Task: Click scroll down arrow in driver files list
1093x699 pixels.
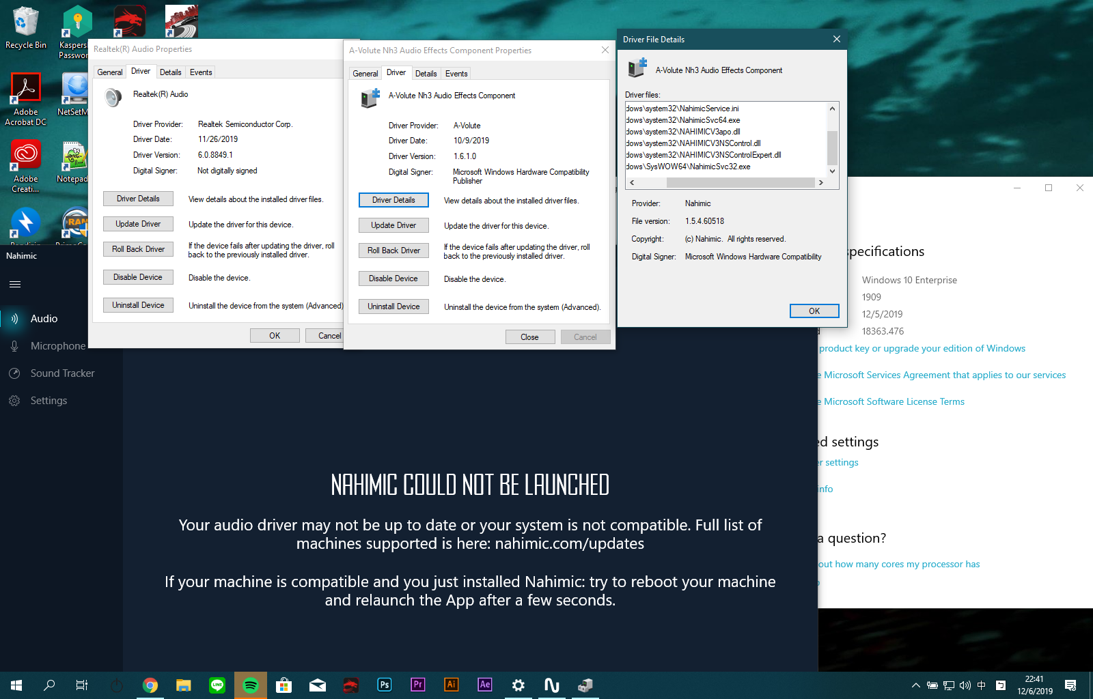Action: (x=832, y=171)
